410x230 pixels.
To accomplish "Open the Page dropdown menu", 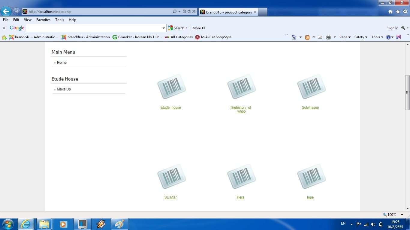I will (x=345, y=37).
